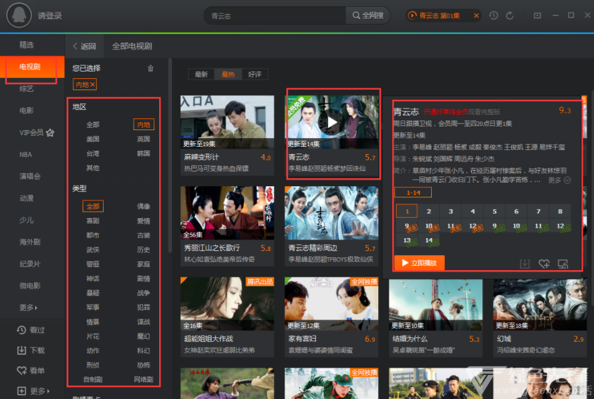Choose 悬疑 genre filter
Image resolution: width=594 pixels, height=399 pixels.
[93, 293]
